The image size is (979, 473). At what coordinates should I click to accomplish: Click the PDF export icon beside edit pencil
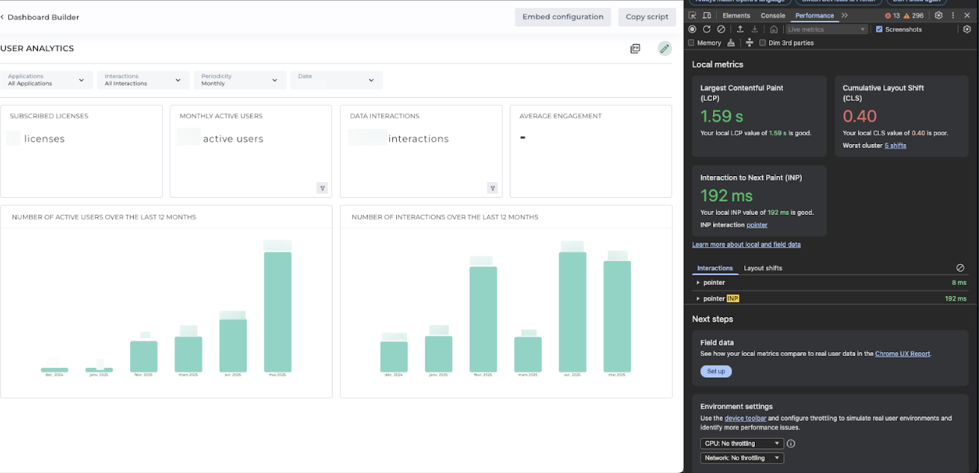tap(635, 48)
